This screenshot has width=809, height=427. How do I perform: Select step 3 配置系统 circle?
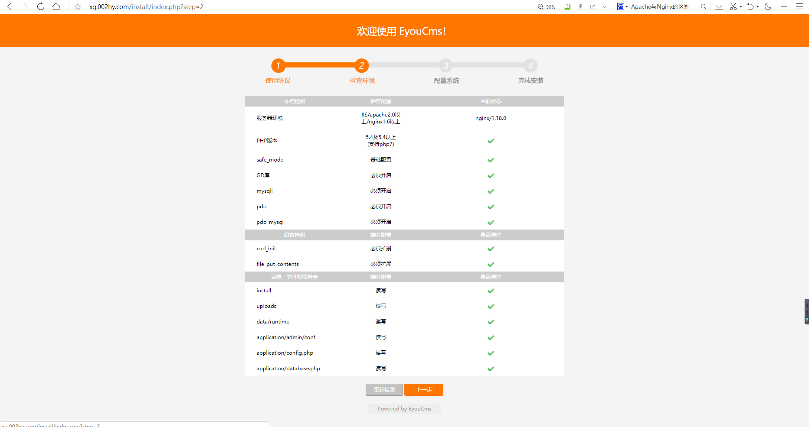[446, 66]
